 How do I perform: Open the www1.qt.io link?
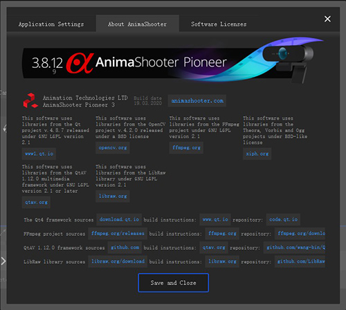[x=39, y=154]
